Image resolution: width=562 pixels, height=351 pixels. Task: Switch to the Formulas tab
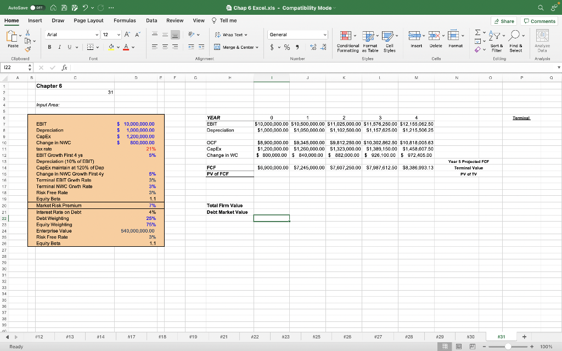[x=125, y=20]
